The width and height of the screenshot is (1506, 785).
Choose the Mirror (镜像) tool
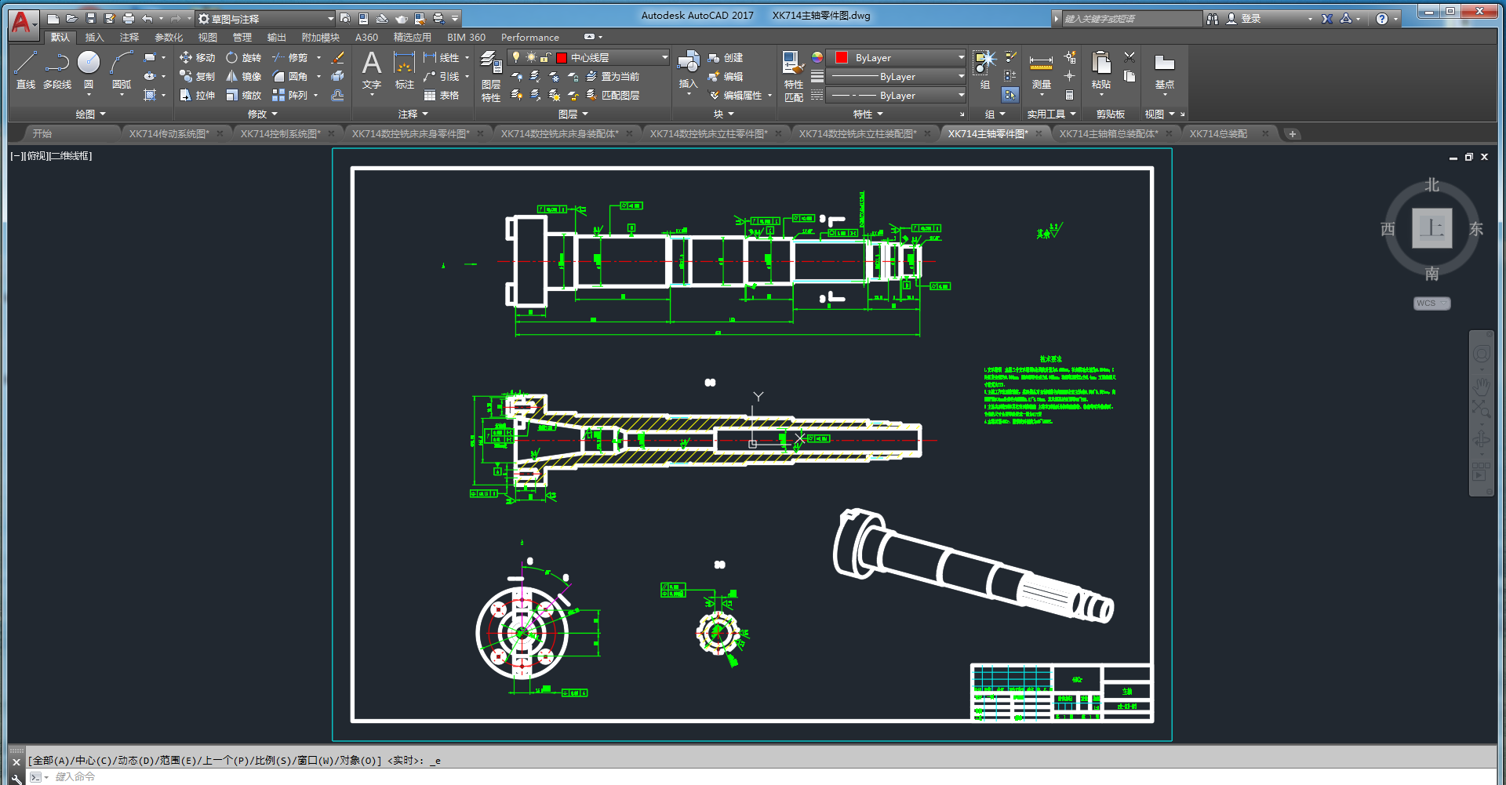point(243,76)
